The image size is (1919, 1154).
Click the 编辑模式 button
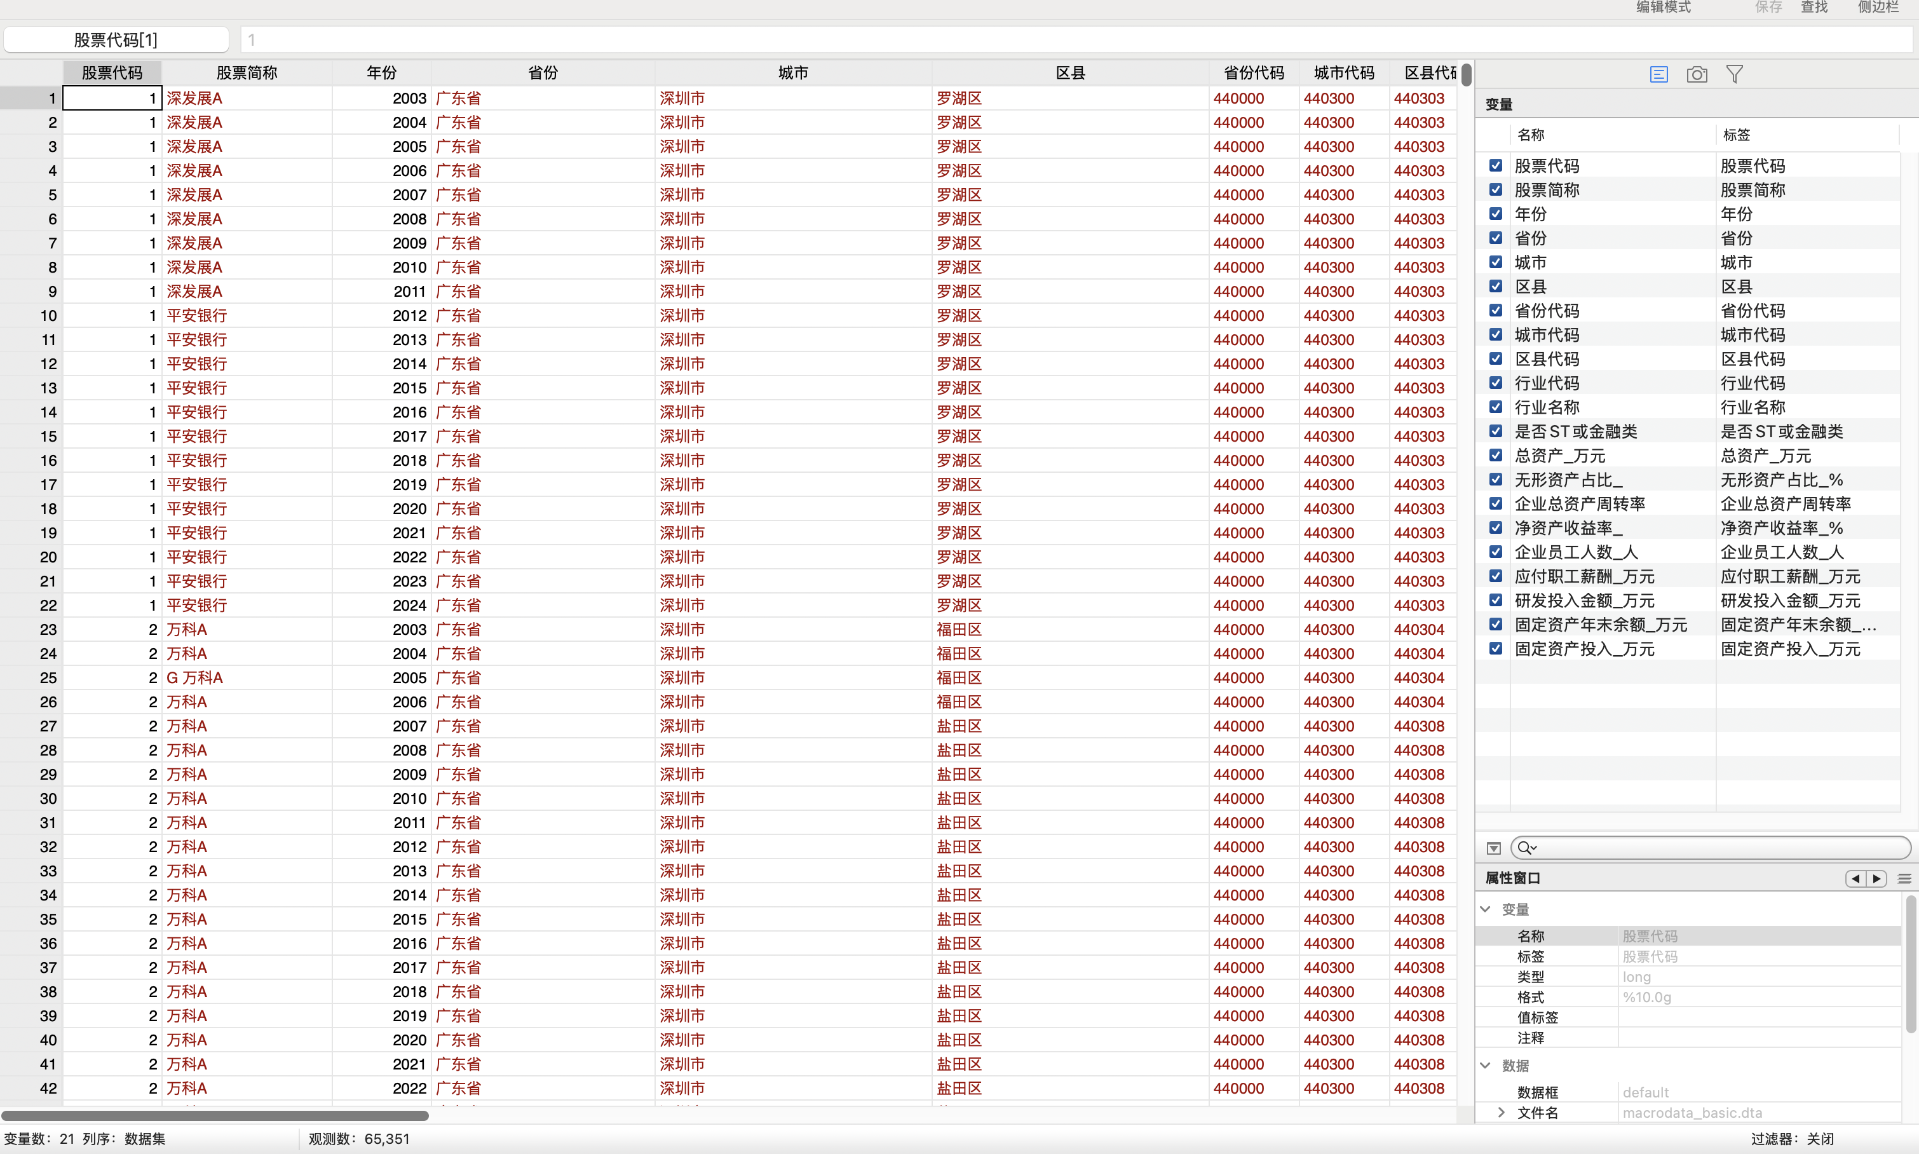[1663, 7]
